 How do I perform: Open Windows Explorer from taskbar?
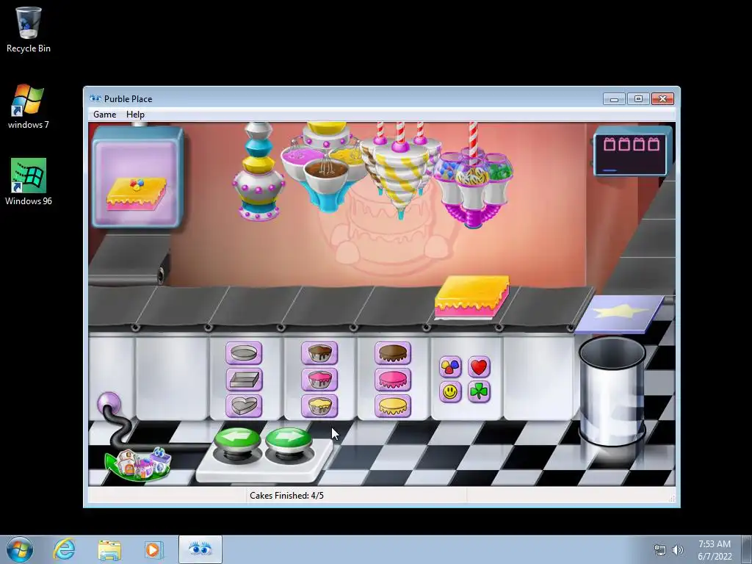click(x=109, y=549)
